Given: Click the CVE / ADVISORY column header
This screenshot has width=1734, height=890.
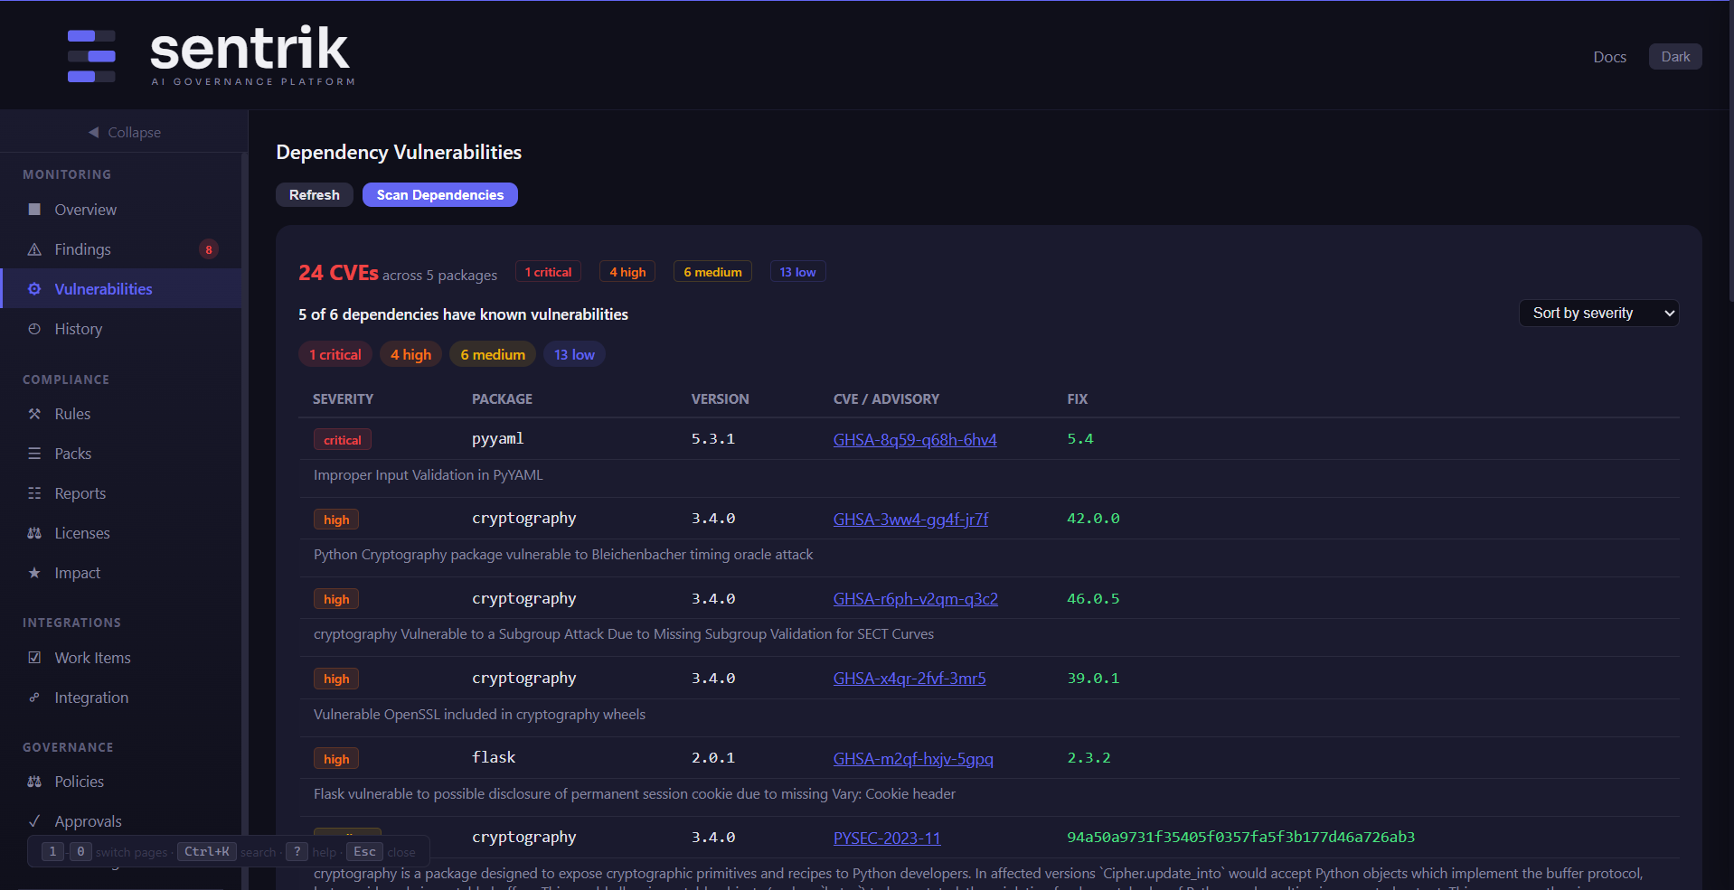Looking at the screenshot, I should 886,399.
